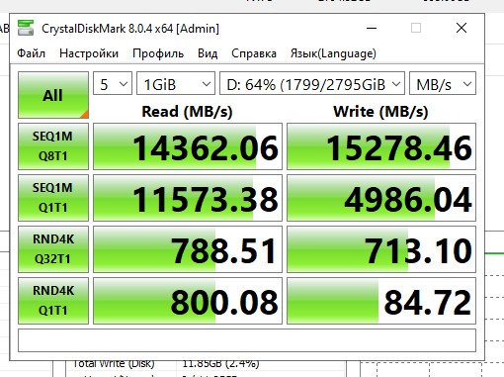Open the Настройки menu

click(x=89, y=53)
